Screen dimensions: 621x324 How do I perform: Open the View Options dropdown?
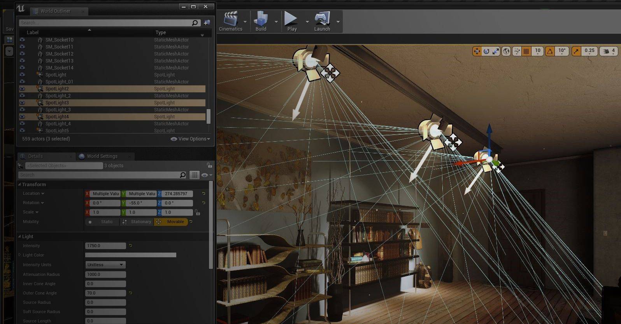(x=190, y=139)
